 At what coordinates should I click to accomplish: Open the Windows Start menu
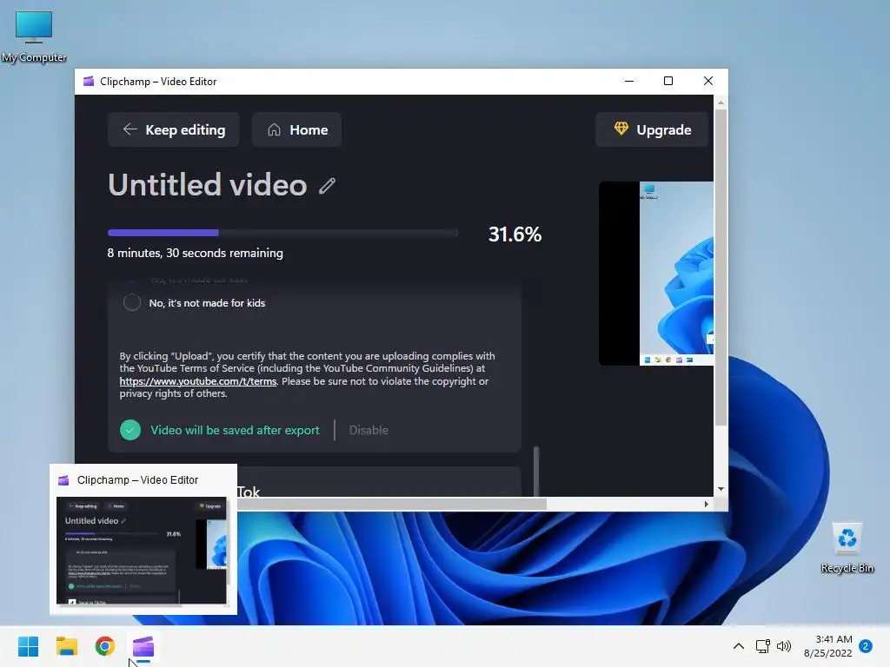click(x=28, y=646)
